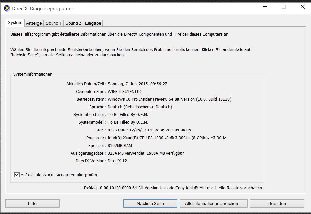
Task: Click Alle Informationen speichern button
Action: pyautogui.click(x=214, y=203)
